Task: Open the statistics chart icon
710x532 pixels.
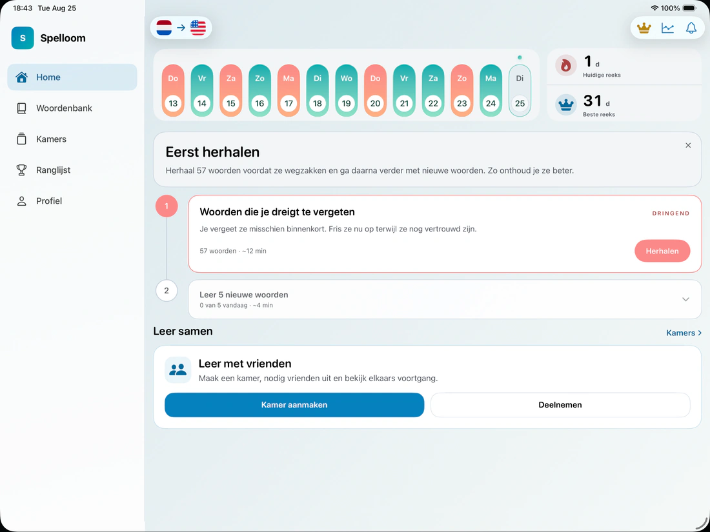Action: tap(667, 28)
